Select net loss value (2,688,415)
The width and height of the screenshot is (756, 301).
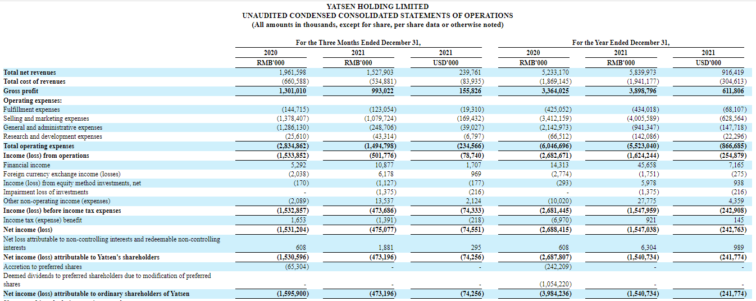(555, 229)
